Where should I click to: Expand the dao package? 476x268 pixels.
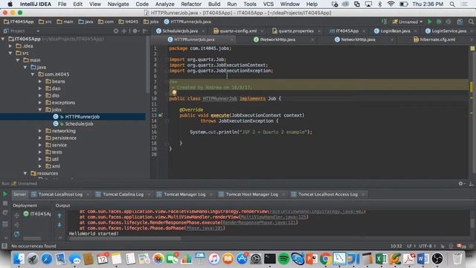pos(40,89)
